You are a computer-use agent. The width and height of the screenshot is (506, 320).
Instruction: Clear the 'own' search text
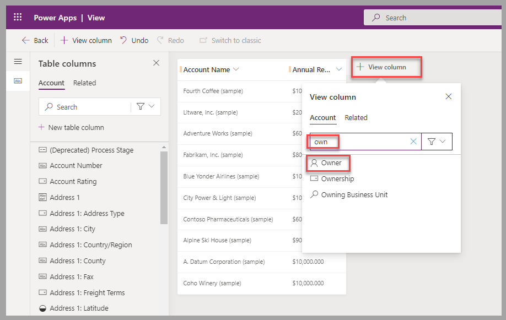pos(413,142)
